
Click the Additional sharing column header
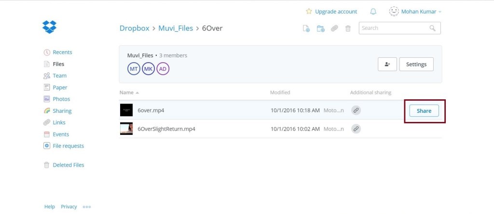click(x=370, y=93)
